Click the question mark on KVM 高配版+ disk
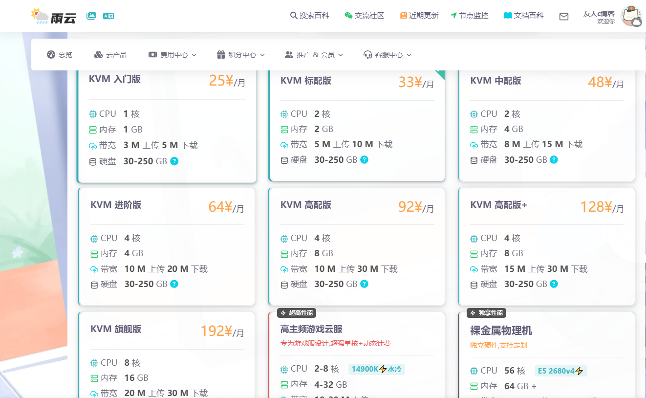Image resolution: width=646 pixels, height=398 pixels. point(554,284)
